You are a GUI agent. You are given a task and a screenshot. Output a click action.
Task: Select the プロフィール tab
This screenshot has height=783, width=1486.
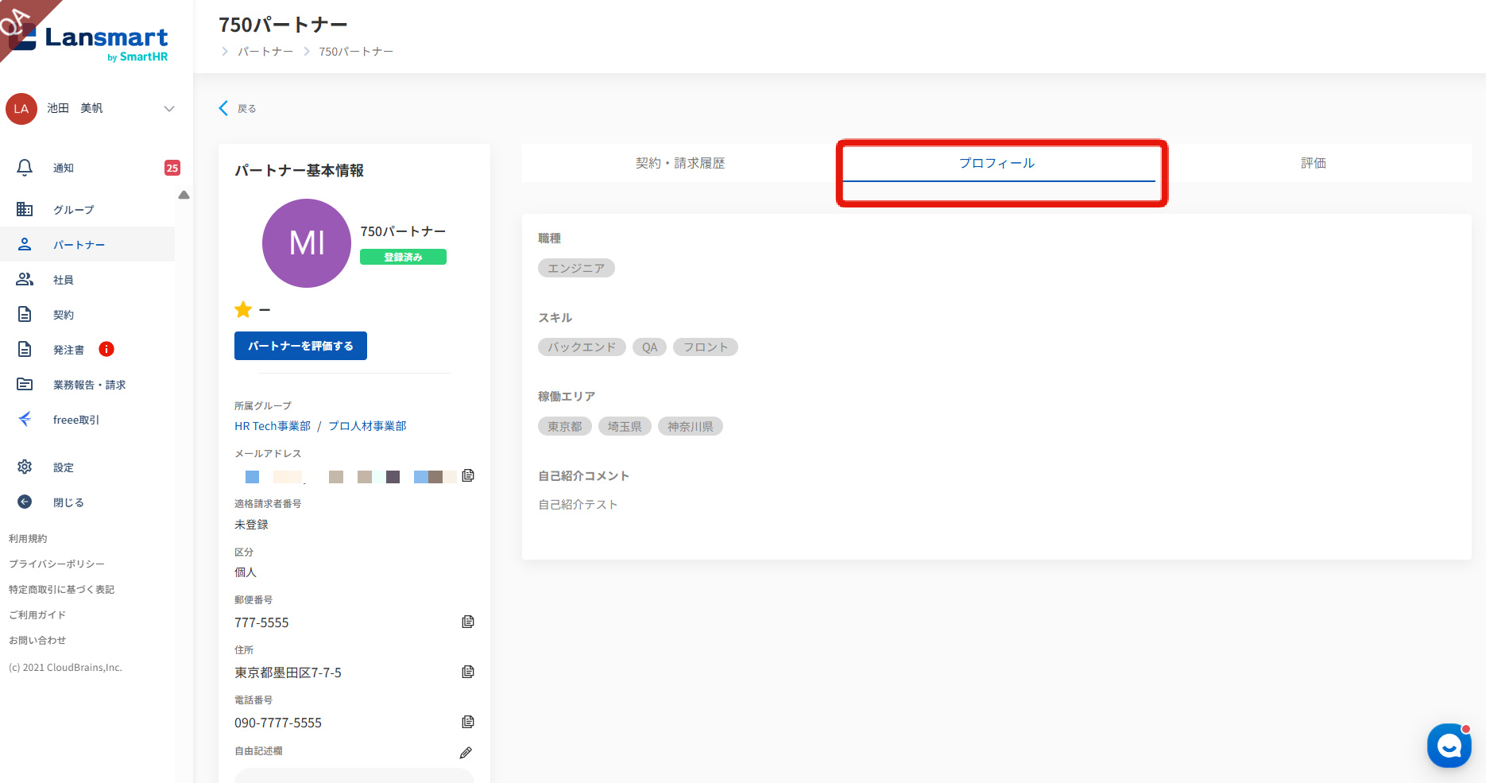click(996, 163)
